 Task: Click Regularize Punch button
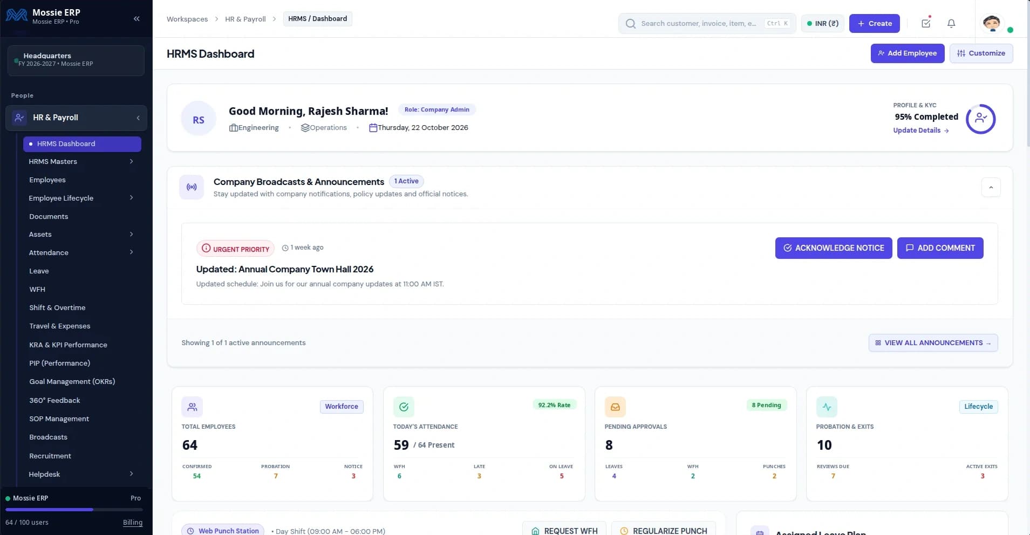point(664,530)
